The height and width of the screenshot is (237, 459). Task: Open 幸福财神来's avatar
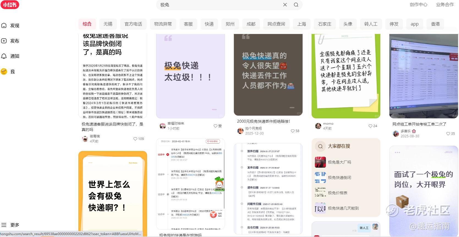point(163,126)
